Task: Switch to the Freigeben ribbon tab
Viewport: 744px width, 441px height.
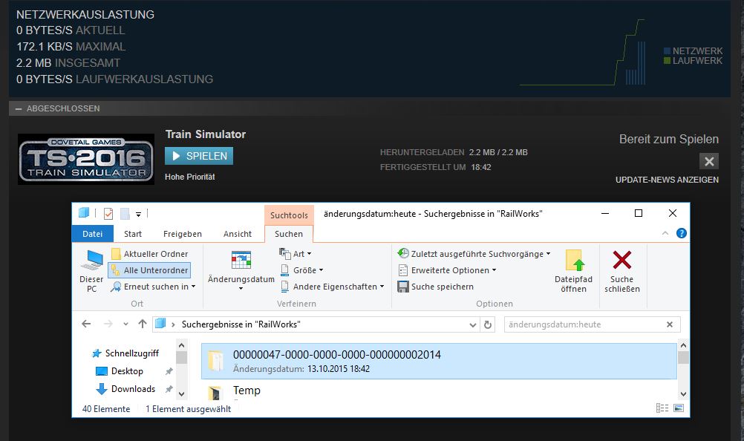Action: click(x=182, y=234)
